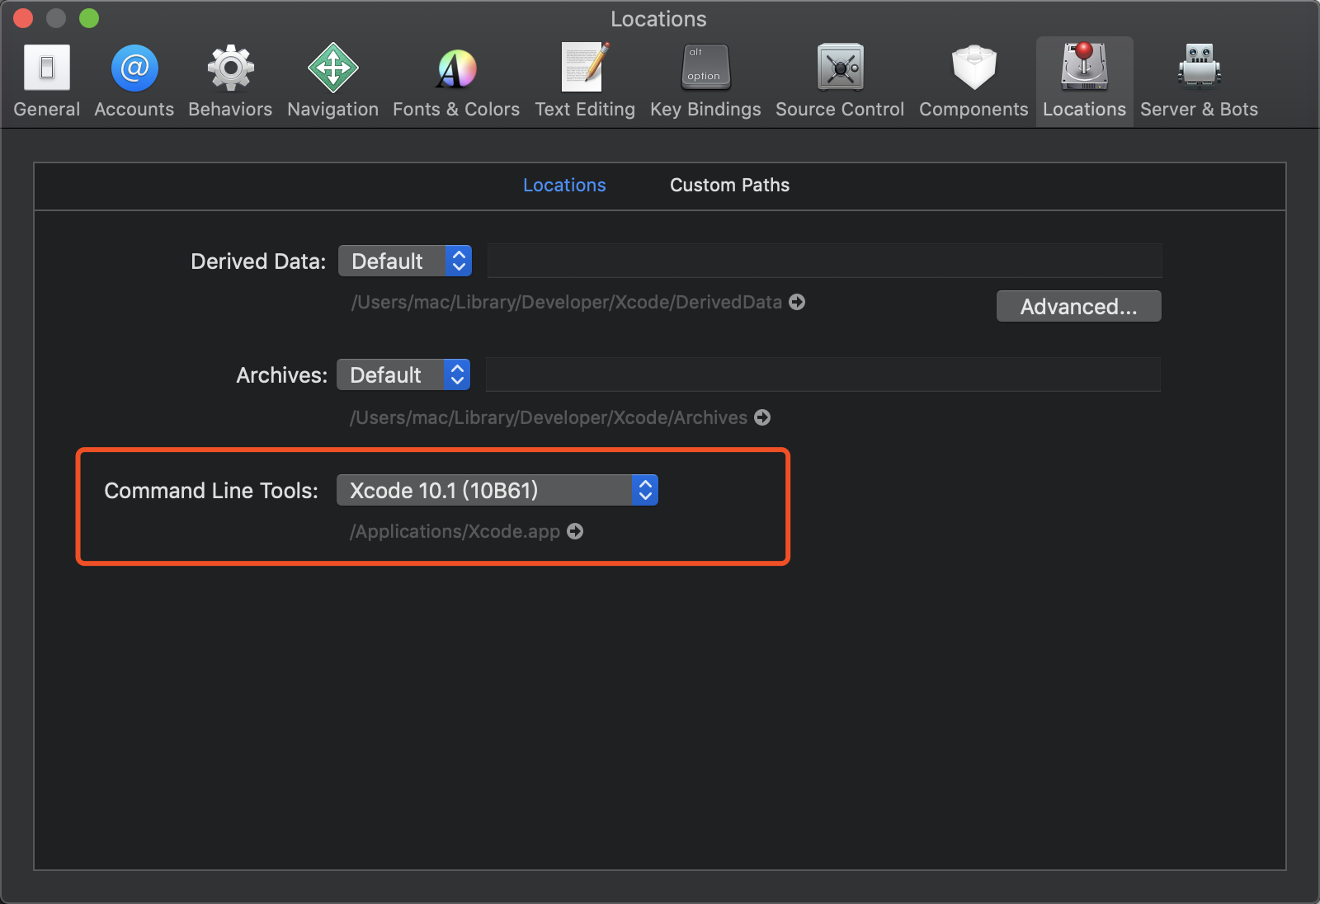
Task: Switch to the Locations tab
Action: click(x=564, y=185)
